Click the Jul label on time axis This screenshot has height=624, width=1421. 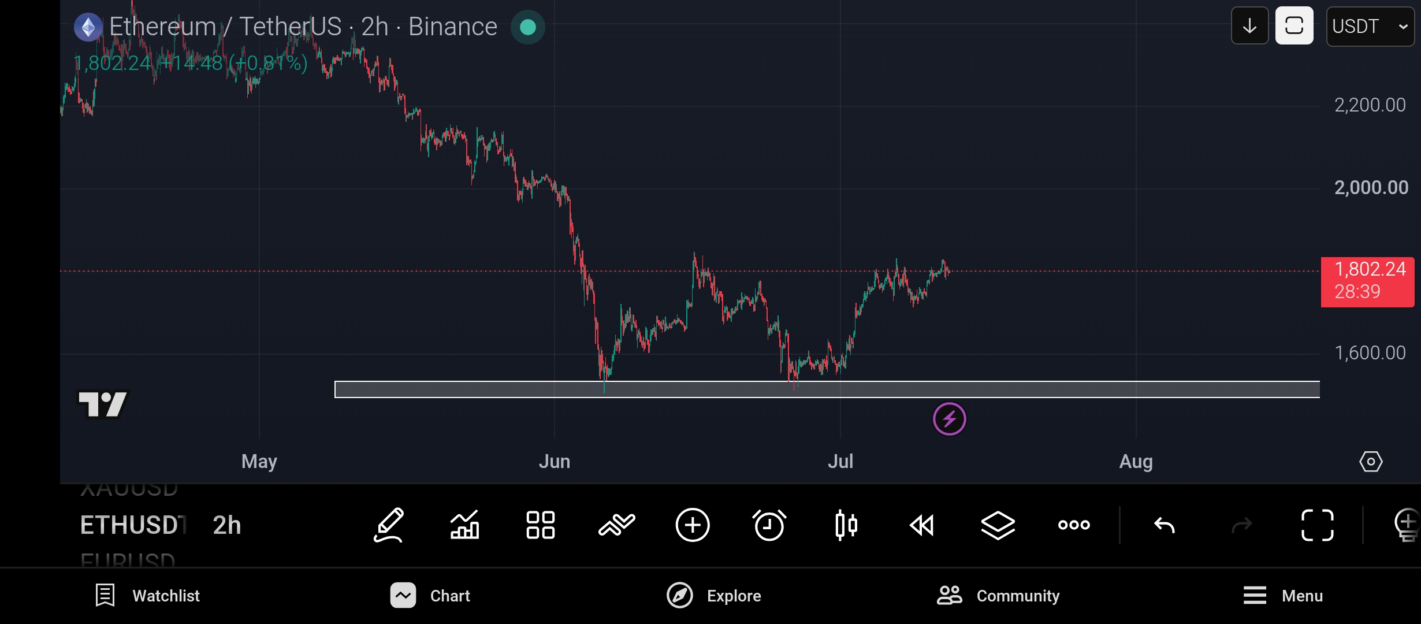[840, 462]
